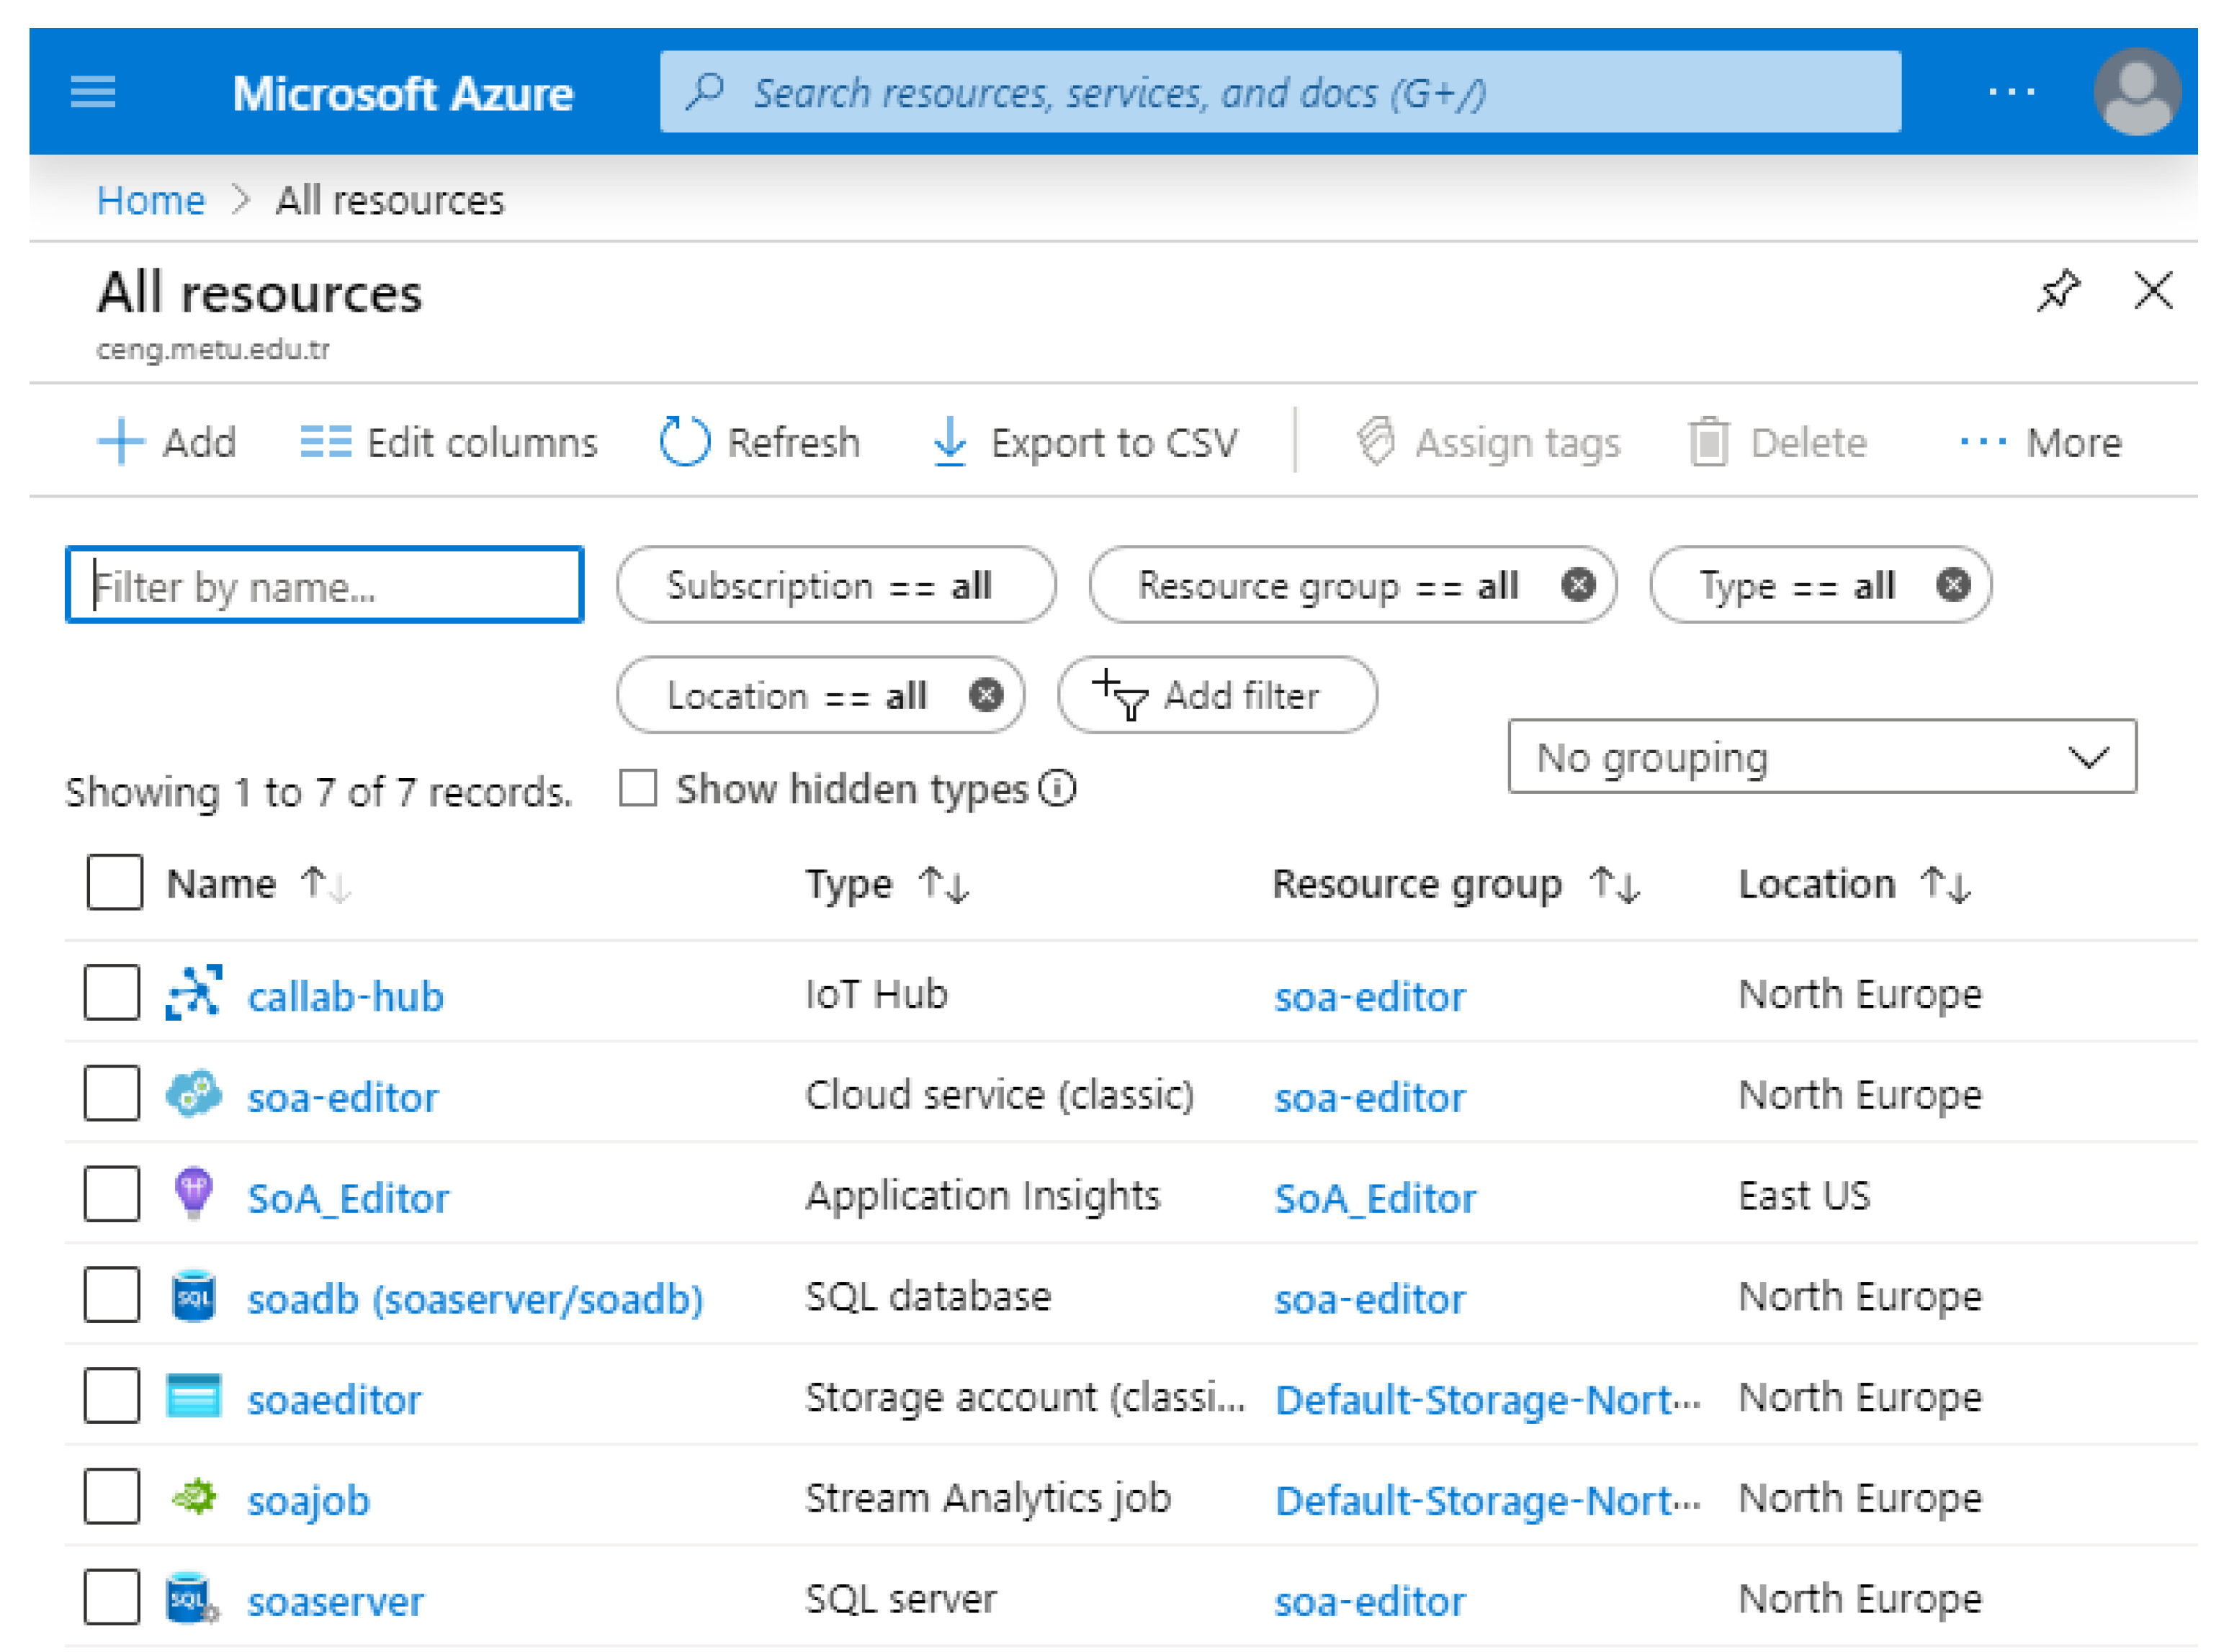The height and width of the screenshot is (1652, 2229).
Task: Open the top bar ellipsis menu
Action: coord(2011,92)
